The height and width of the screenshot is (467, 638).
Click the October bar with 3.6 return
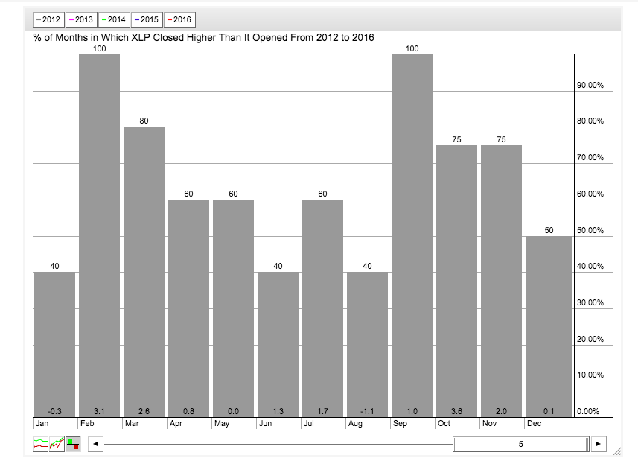pyautogui.click(x=456, y=281)
